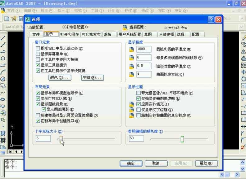Click the render smoothness field showing 0.5
The height and width of the screenshot is (179, 246).
click(144, 66)
